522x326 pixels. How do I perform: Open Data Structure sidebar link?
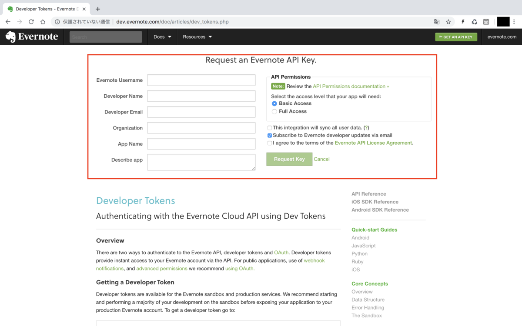[368, 299]
